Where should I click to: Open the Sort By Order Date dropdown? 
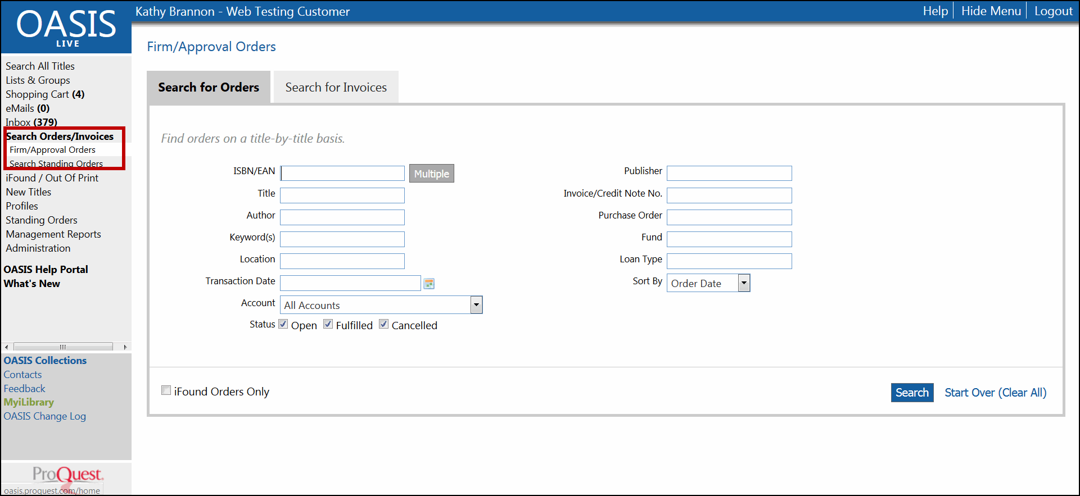click(x=708, y=283)
